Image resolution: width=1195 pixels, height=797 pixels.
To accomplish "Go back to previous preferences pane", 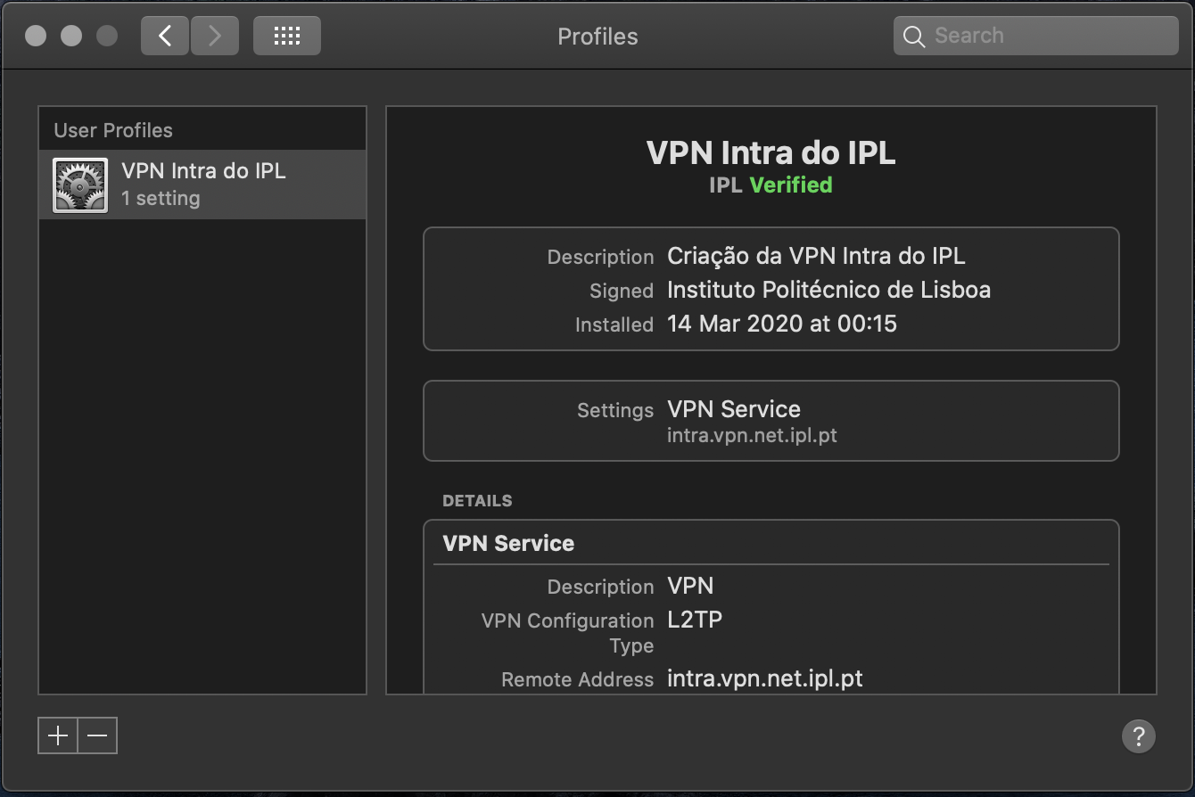I will [x=165, y=36].
